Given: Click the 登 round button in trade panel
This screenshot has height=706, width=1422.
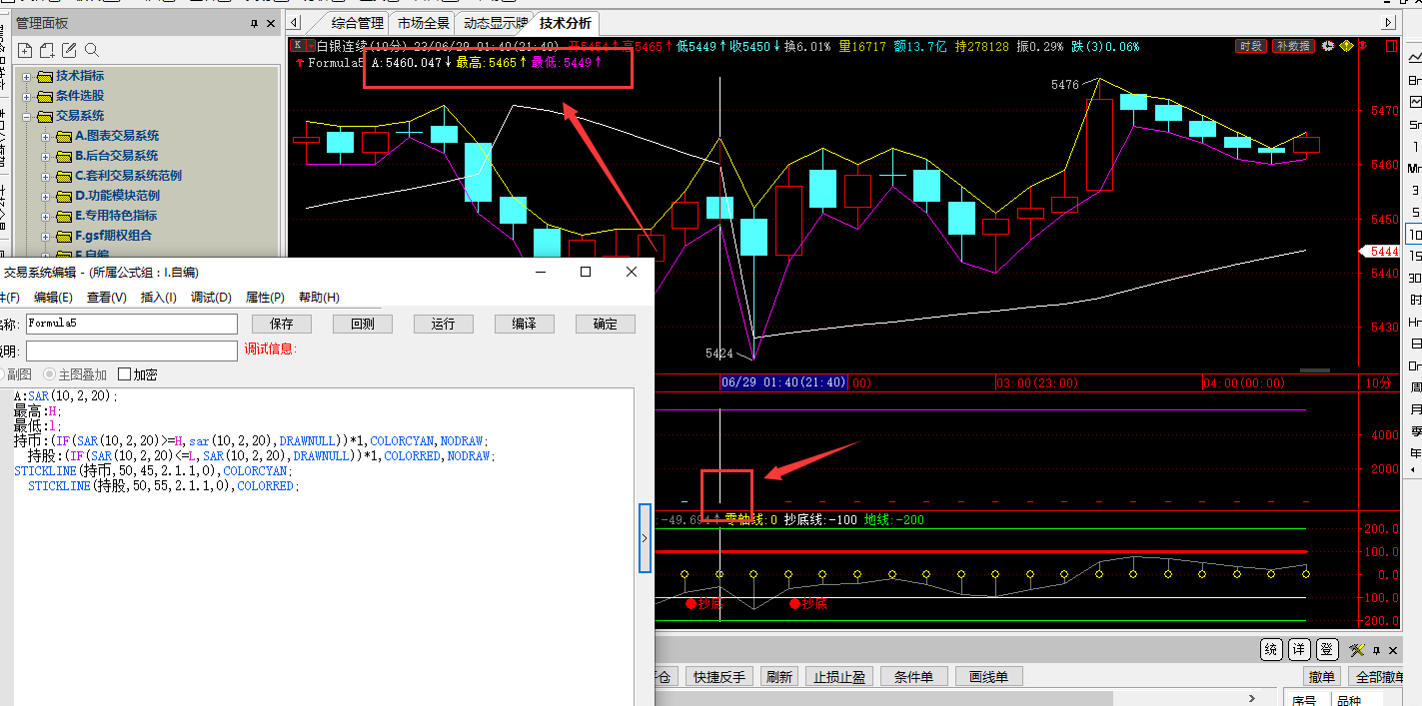Looking at the screenshot, I should coord(1326,649).
